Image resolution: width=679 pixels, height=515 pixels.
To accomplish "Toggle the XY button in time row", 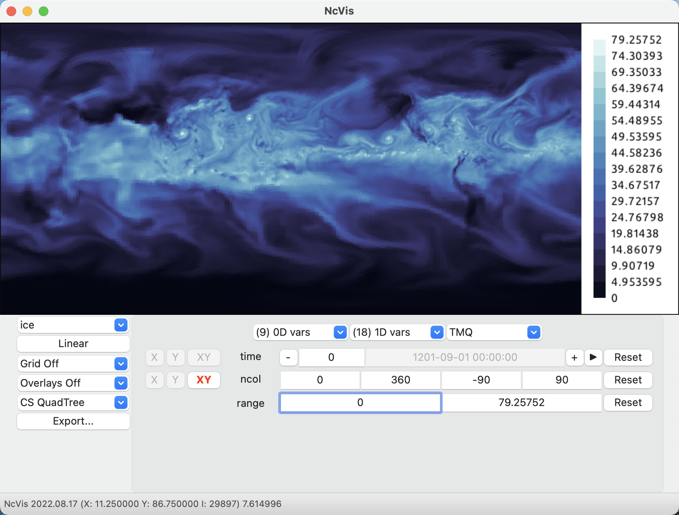I will pos(204,357).
